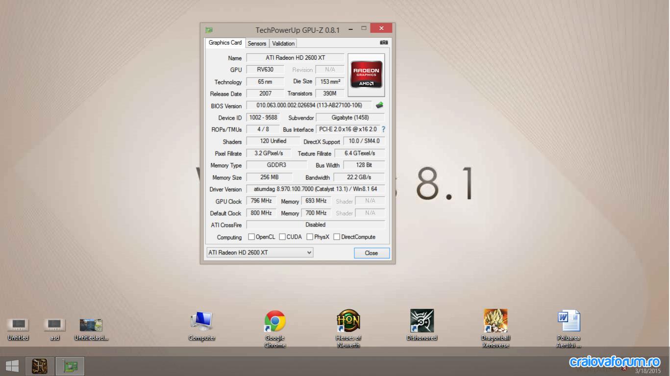The height and width of the screenshot is (376, 670).
Task: Click the Bandwidth value 22.2 GB/s
Action: (359, 177)
